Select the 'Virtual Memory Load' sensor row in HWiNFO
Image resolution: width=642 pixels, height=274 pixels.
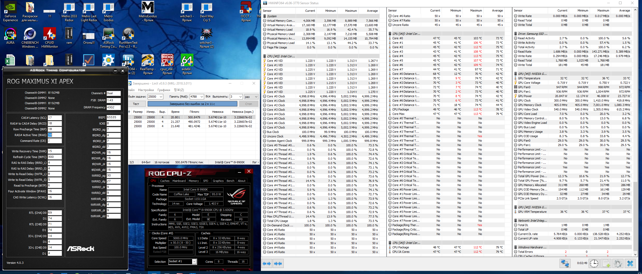pyautogui.click(x=321, y=30)
